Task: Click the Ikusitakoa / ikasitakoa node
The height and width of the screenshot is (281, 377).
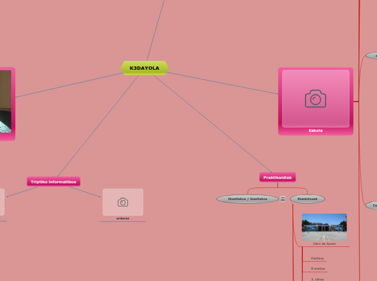Action: coord(247,199)
